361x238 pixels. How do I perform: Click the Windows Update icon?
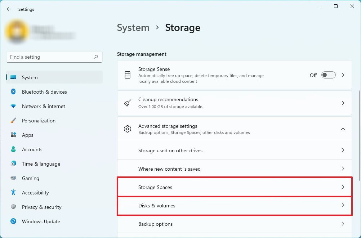point(13,221)
